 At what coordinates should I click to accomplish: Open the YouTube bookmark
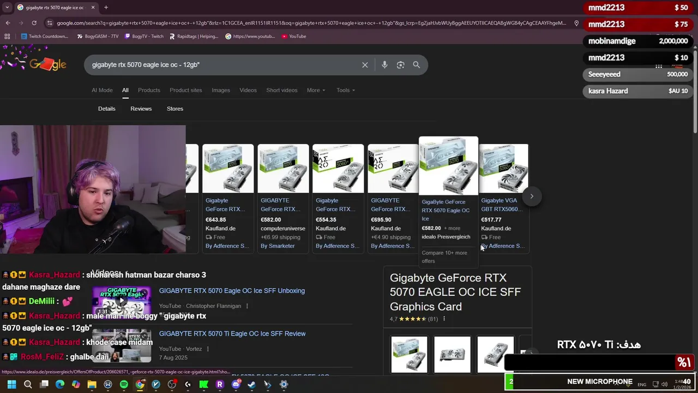pyautogui.click(x=294, y=37)
